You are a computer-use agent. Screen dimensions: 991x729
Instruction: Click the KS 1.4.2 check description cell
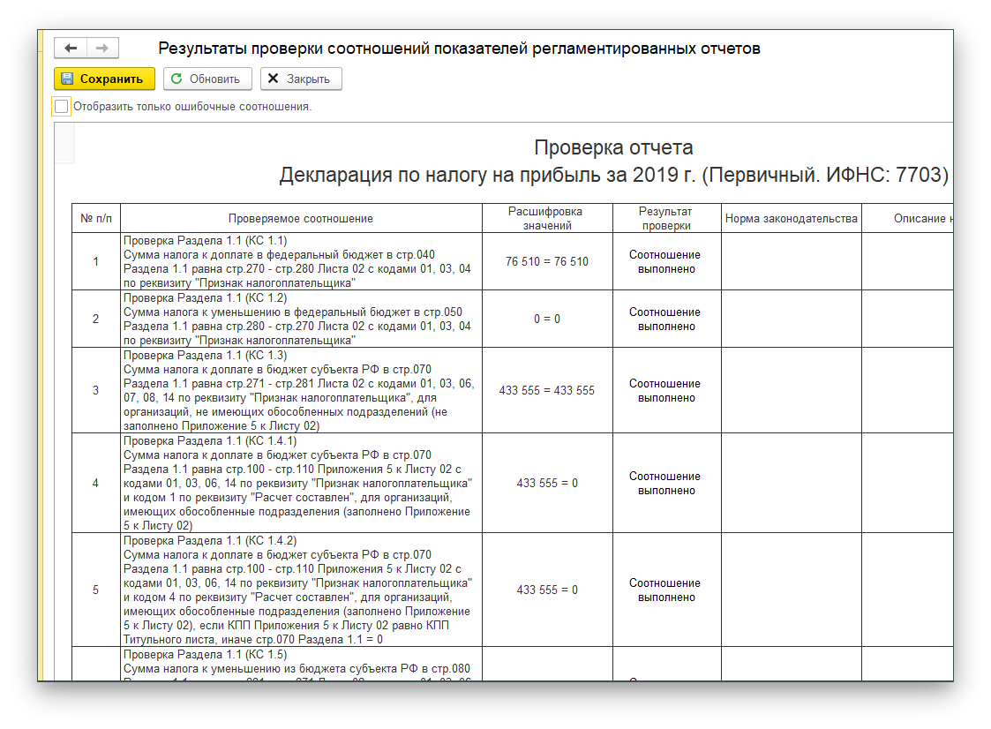(300, 590)
